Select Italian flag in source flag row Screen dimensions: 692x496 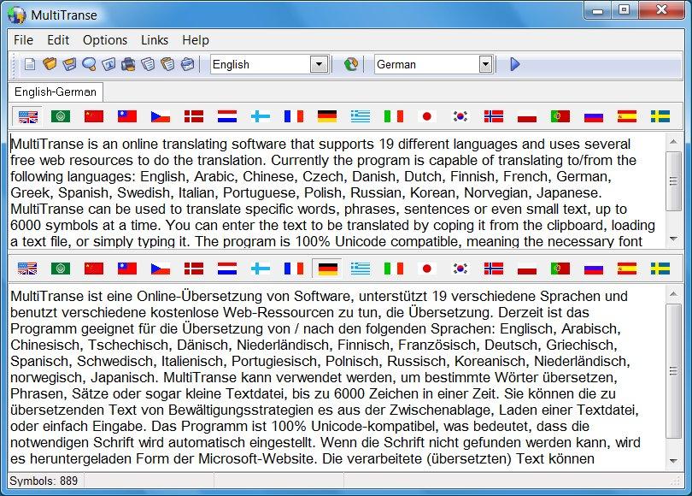pyautogui.click(x=394, y=116)
